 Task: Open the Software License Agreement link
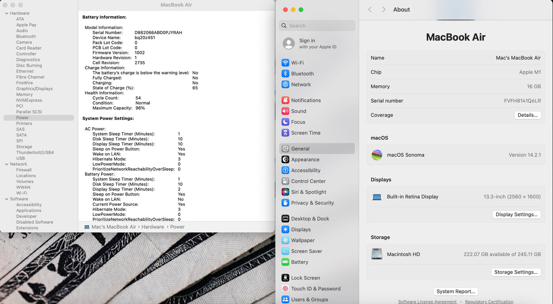click(x=427, y=302)
